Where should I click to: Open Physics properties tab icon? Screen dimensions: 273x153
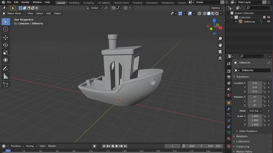[x=229, y=121]
